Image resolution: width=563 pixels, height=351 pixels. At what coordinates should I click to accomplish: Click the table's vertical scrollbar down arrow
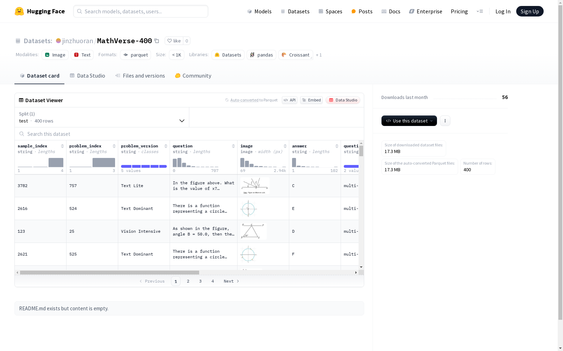[x=361, y=267]
